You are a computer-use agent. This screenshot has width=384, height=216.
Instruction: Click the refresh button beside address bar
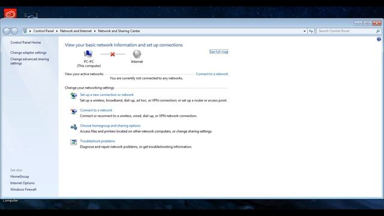point(311,31)
